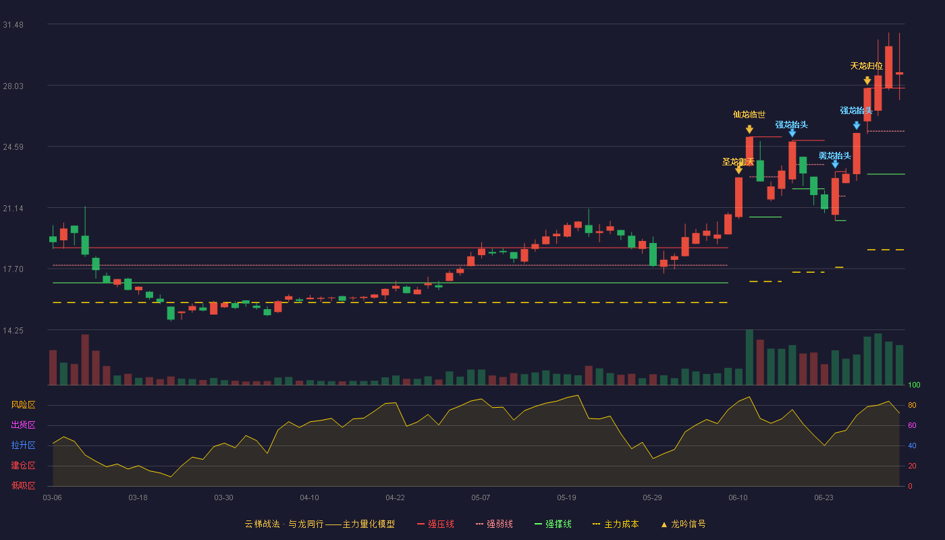
Task: Click the 05-19 date label
Action: point(566,497)
